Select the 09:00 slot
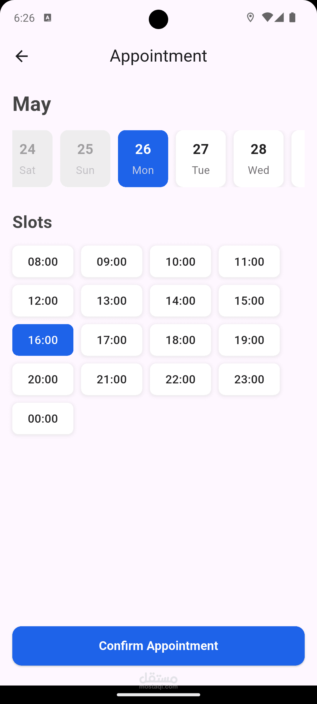317x704 pixels. click(112, 261)
